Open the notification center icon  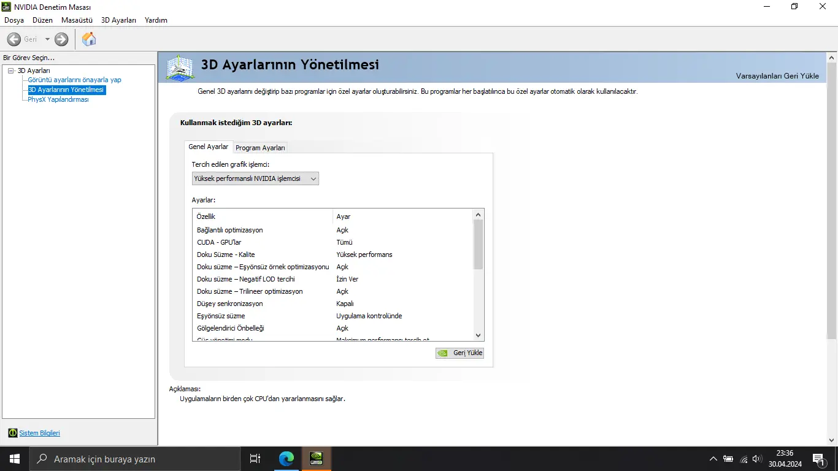819,459
